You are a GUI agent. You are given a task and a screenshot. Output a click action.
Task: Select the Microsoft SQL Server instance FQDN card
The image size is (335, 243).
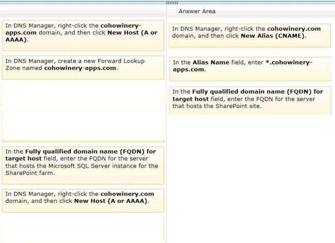point(83,165)
